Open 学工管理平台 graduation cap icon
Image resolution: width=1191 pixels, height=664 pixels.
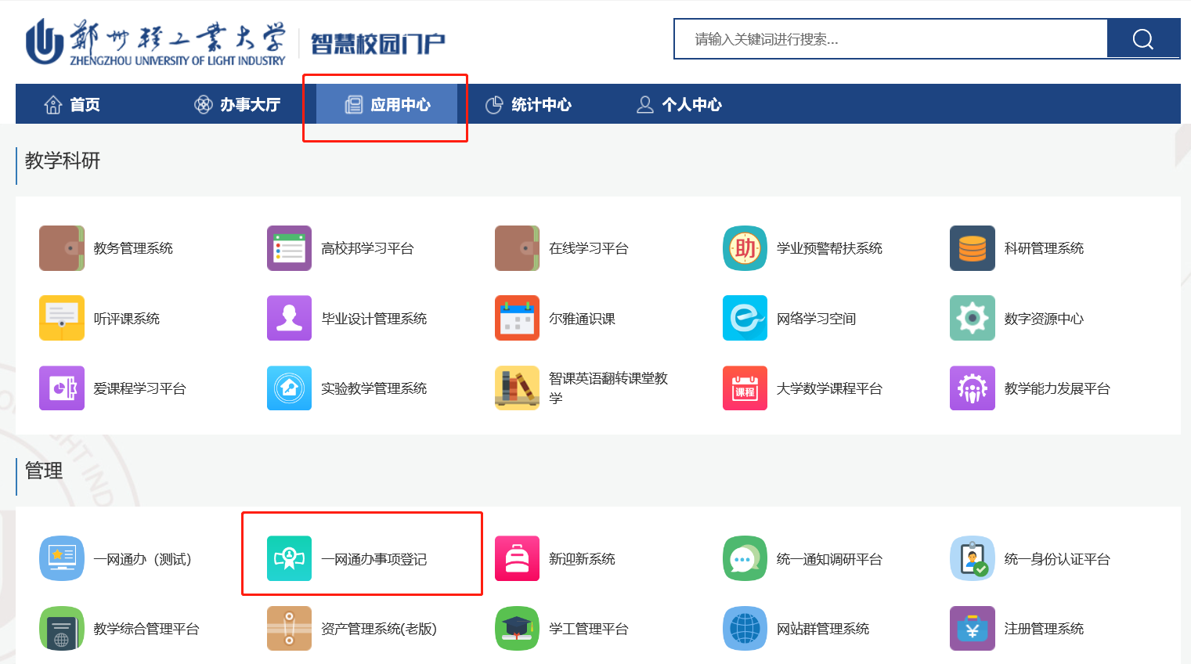click(x=517, y=628)
